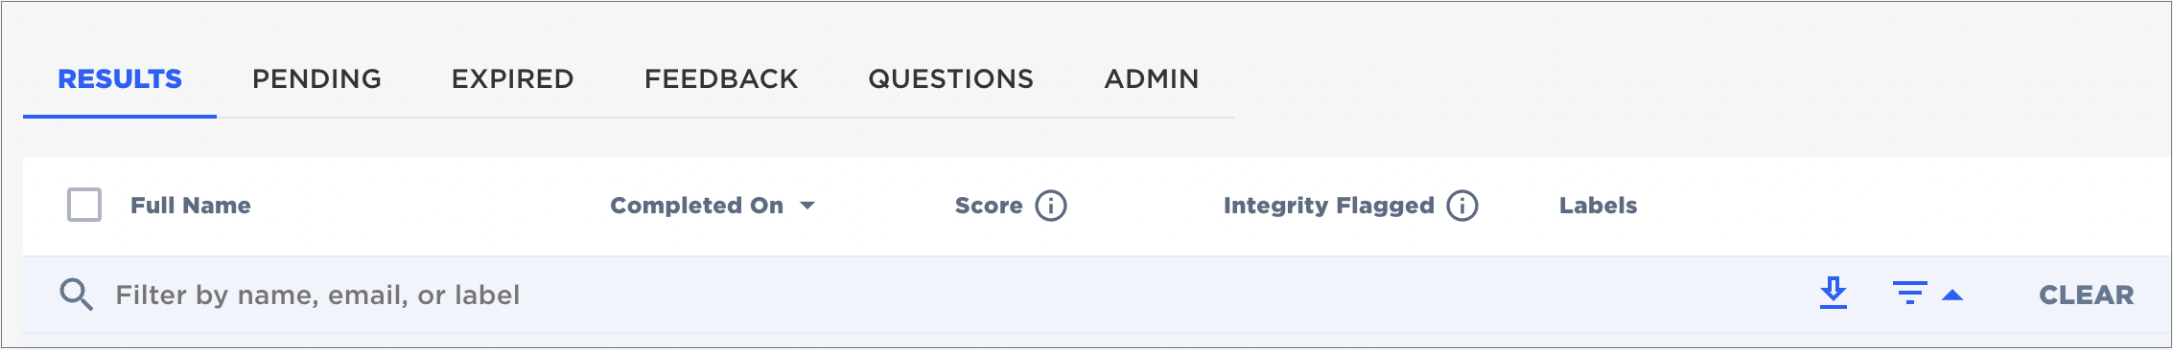Click the Completed On sort arrow
Image resolution: width=2173 pixels, height=350 pixels.
(x=807, y=206)
